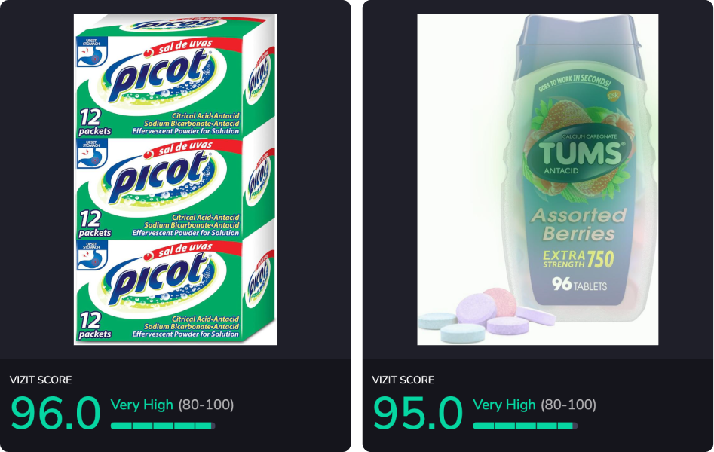The height and width of the screenshot is (452, 714).
Task: Open the Picot three-pack product image
Action: click(176, 179)
